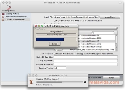Click the extraction progress bar in the archive dialog
The width and height of the screenshot is (125, 90).
tap(56, 40)
